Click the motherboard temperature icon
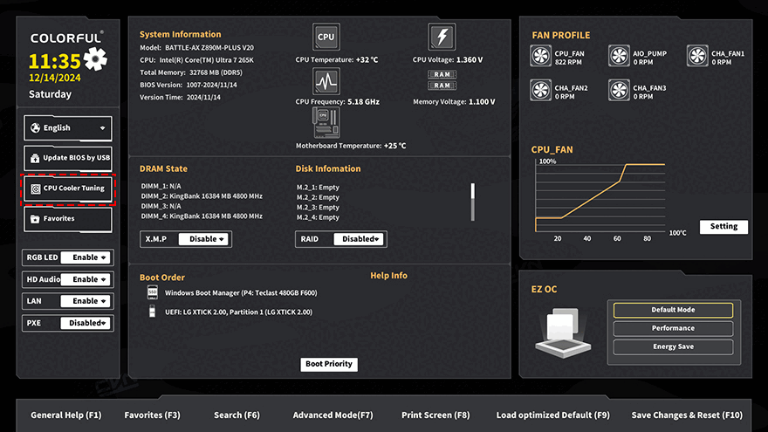The height and width of the screenshot is (432, 768). (326, 123)
